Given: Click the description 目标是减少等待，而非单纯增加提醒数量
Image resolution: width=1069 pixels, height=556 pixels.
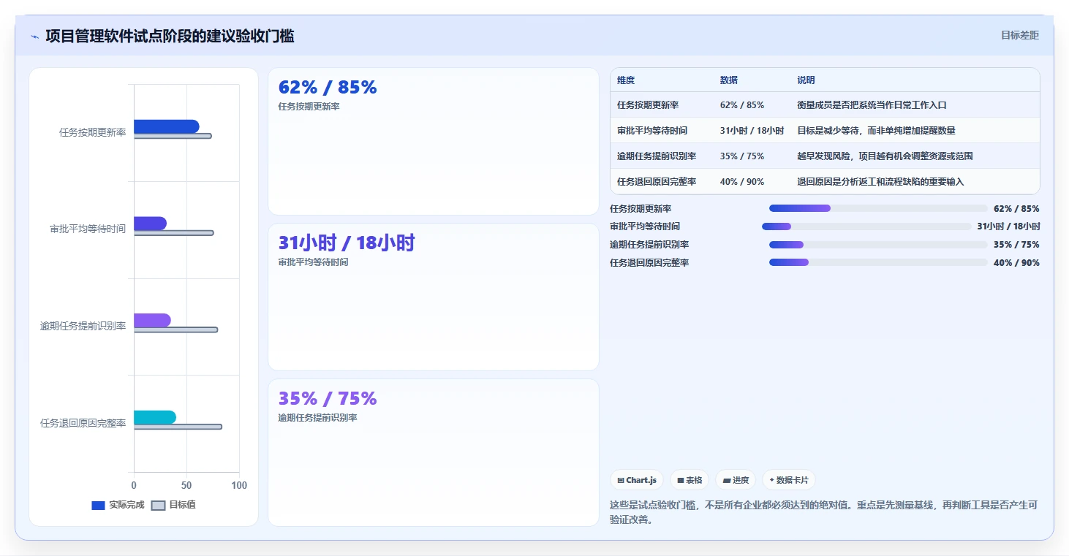Looking at the screenshot, I should pyautogui.click(x=876, y=131).
